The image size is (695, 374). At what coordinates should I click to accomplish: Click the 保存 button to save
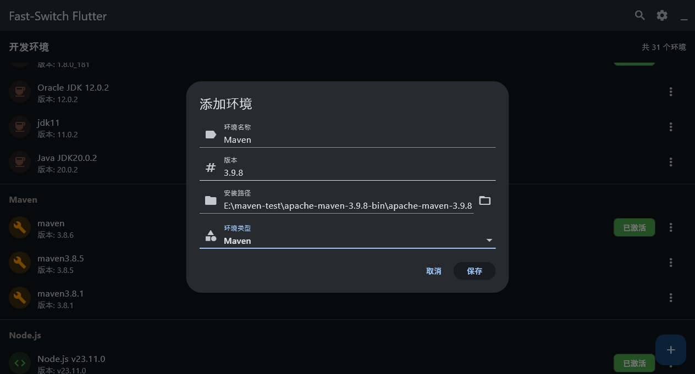coord(474,271)
